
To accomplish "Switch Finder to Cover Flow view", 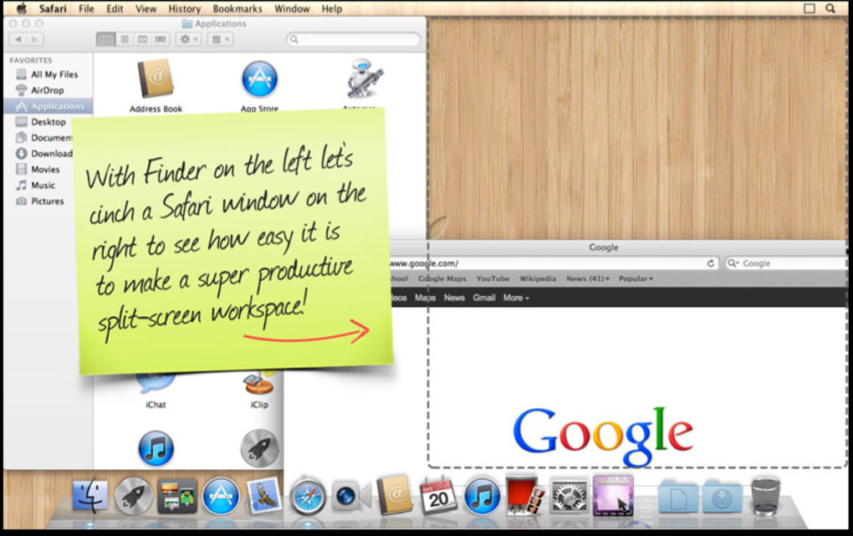I will (161, 39).
